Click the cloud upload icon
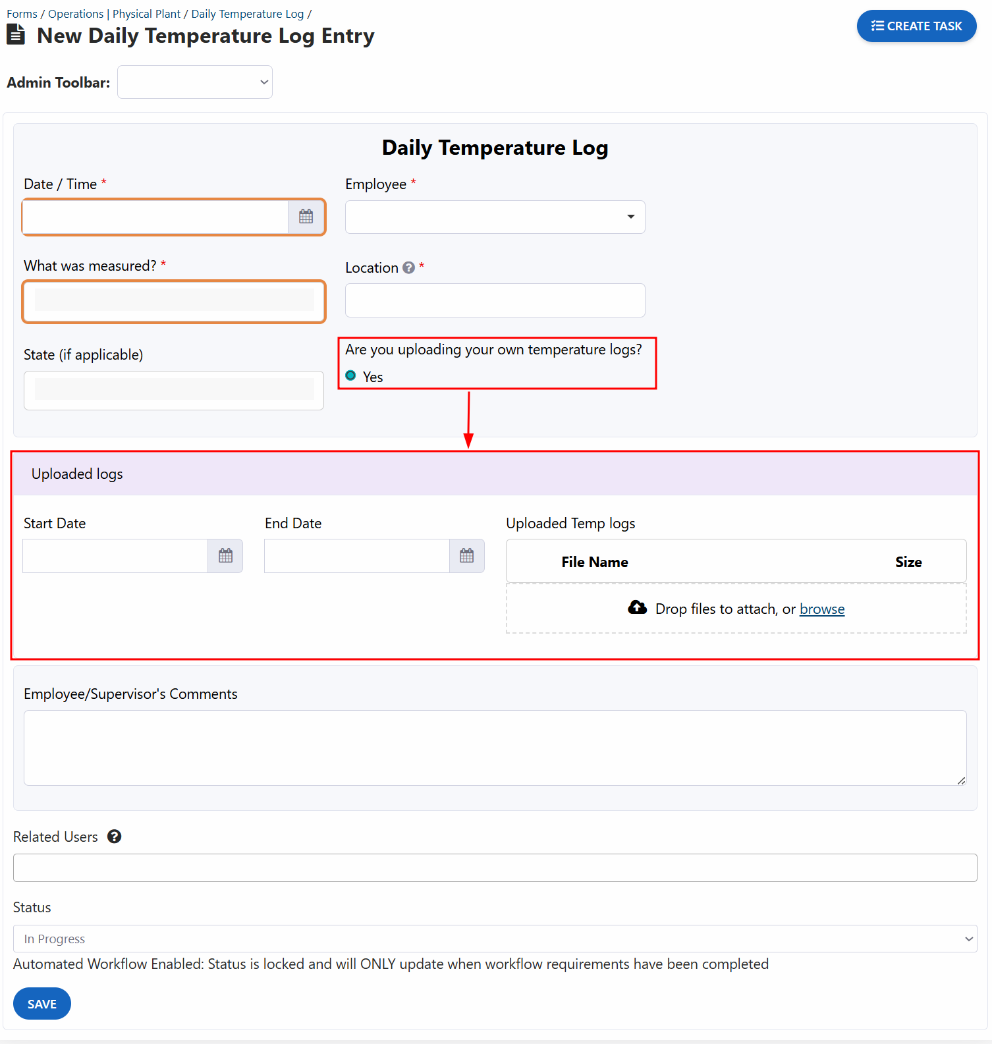Screen dimensions: 992x1044 (637, 608)
